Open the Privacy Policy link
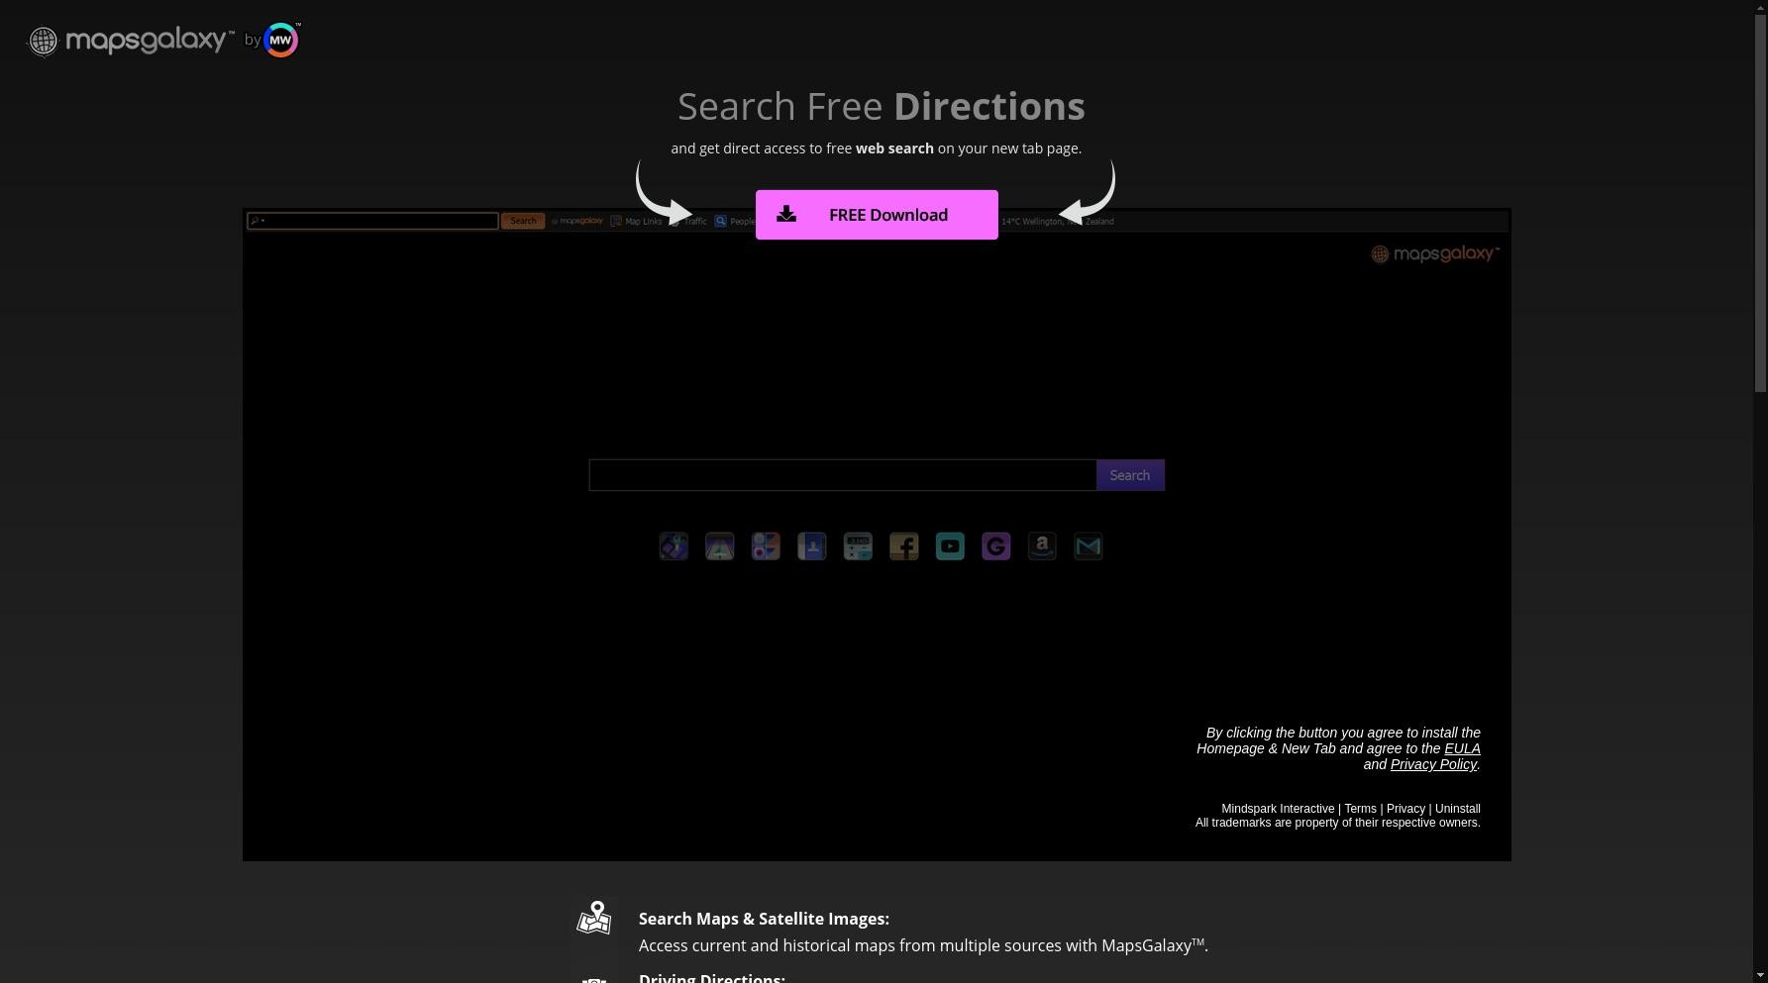 tap(1433, 764)
